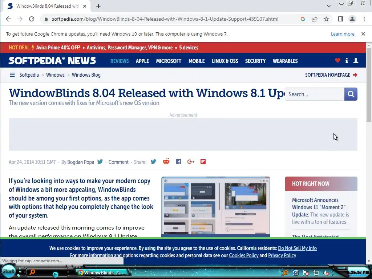The height and width of the screenshot is (279, 372).
Task: Dismiss the Windows 7 update notice
Action: 363,34
